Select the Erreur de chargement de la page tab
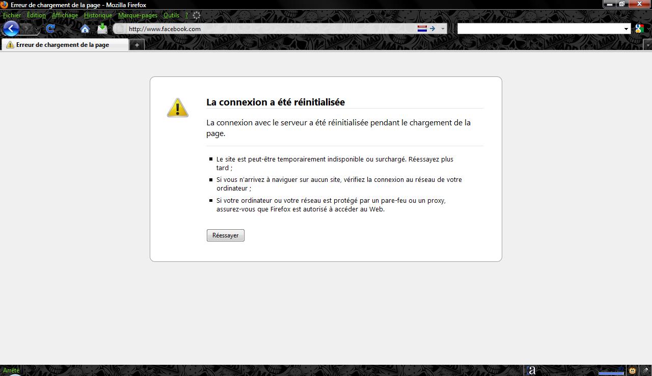Screen dimensions: 652x376 (65, 45)
